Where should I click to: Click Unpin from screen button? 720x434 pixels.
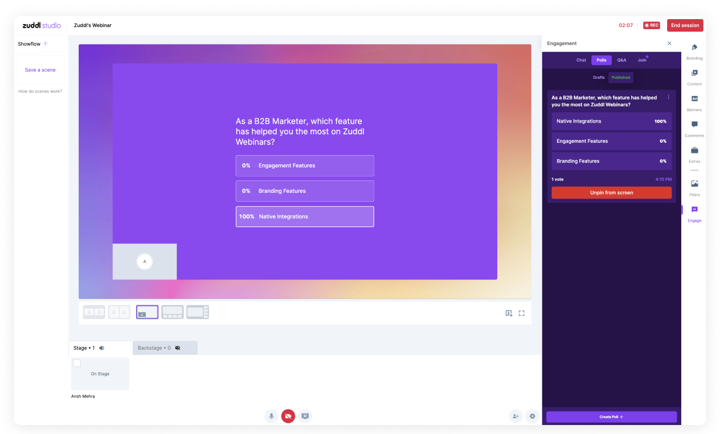[611, 193]
